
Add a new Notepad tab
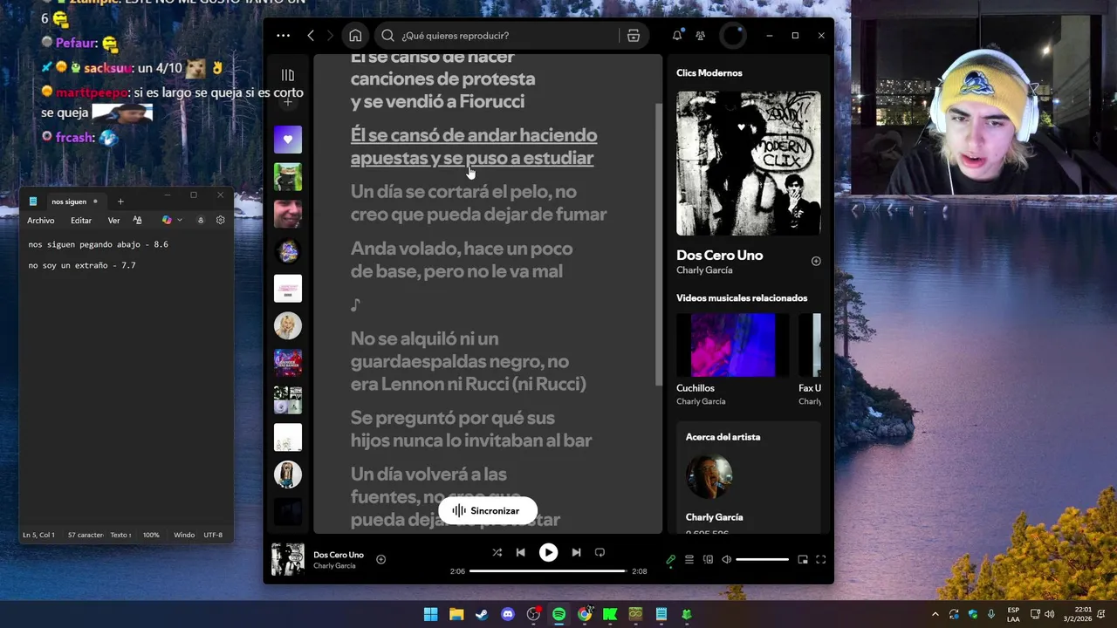pos(120,201)
